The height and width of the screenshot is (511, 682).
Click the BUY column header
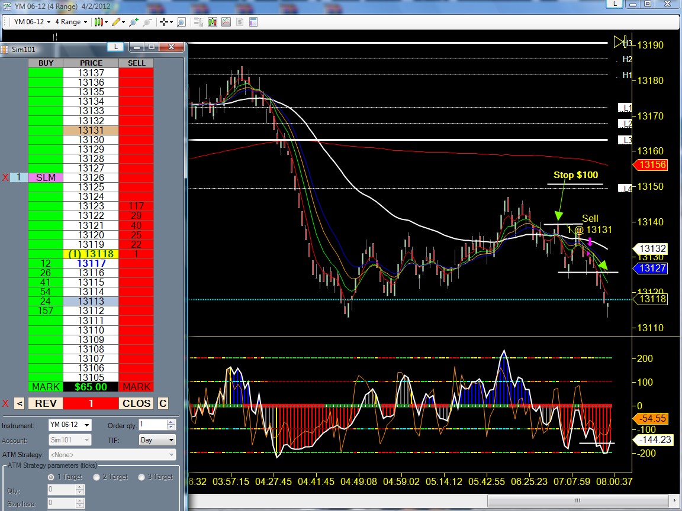click(46, 63)
